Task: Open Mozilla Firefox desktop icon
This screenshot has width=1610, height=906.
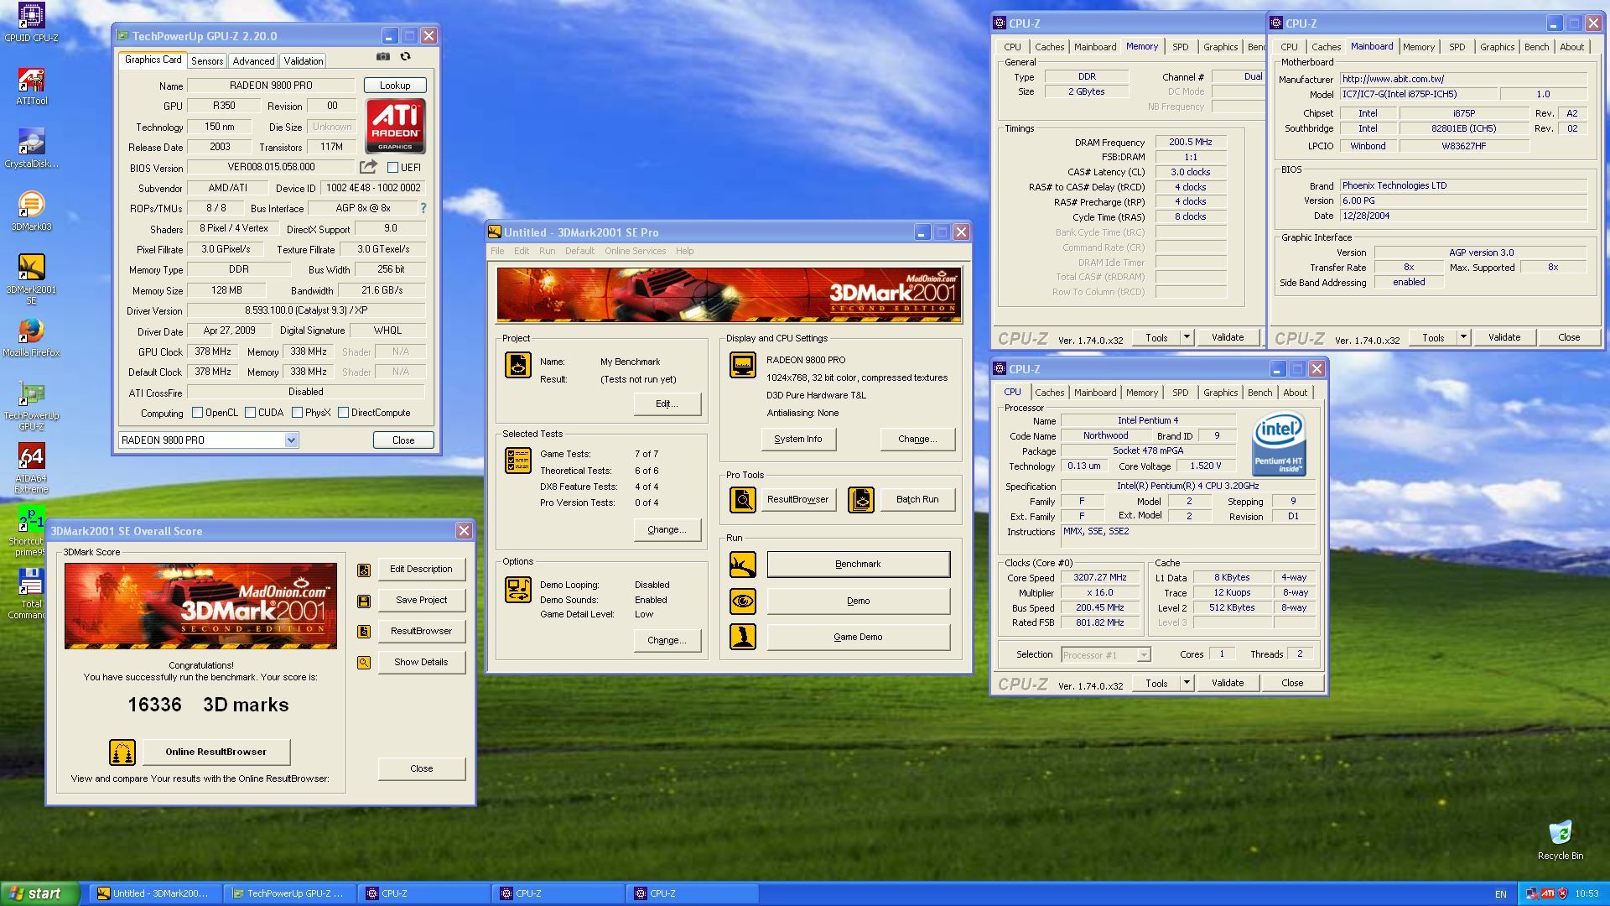Action: pyautogui.click(x=31, y=337)
